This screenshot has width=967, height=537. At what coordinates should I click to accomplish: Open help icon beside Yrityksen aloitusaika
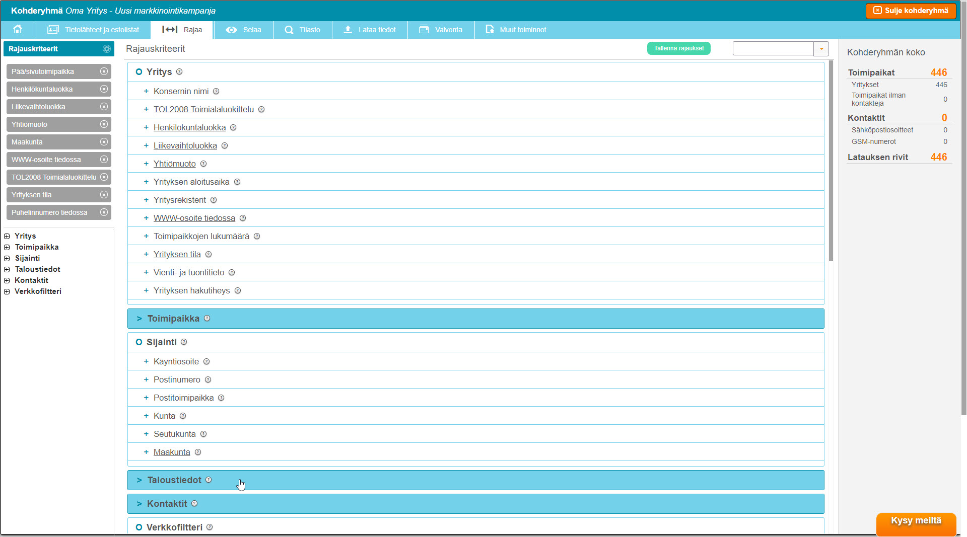coord(237,182)
